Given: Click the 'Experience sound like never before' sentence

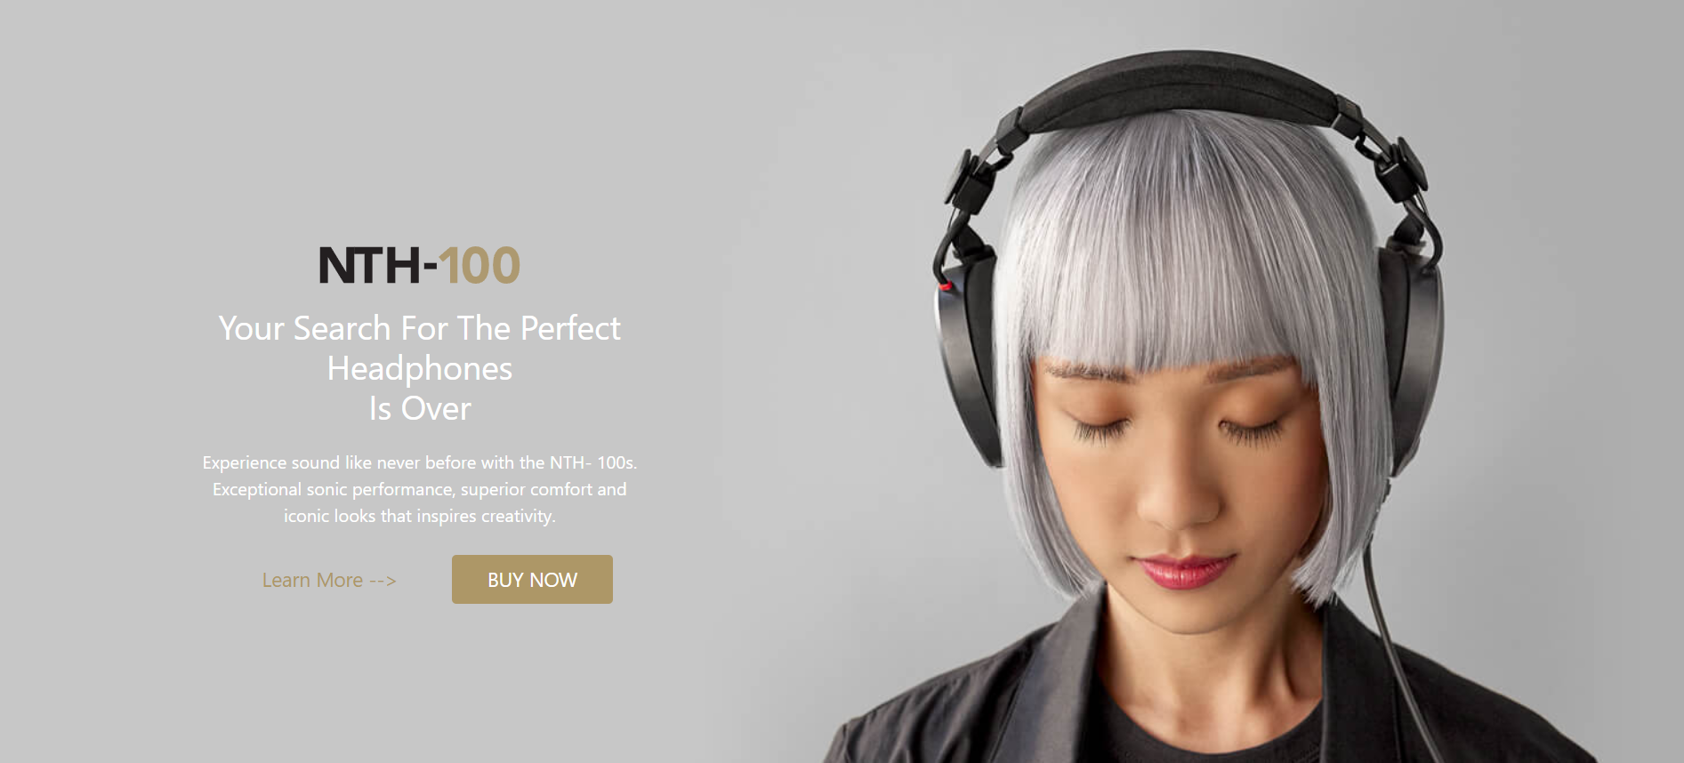Looking at the screenshot, I should click(420, 462).
